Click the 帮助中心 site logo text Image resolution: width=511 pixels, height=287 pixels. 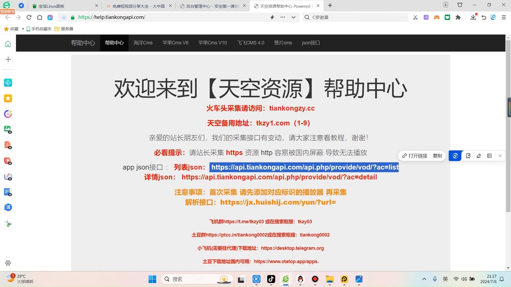pos(83,43)
